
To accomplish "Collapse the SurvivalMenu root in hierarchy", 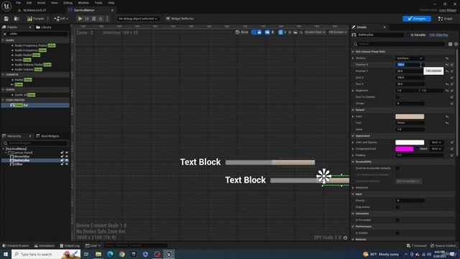I will coord(4,149).
